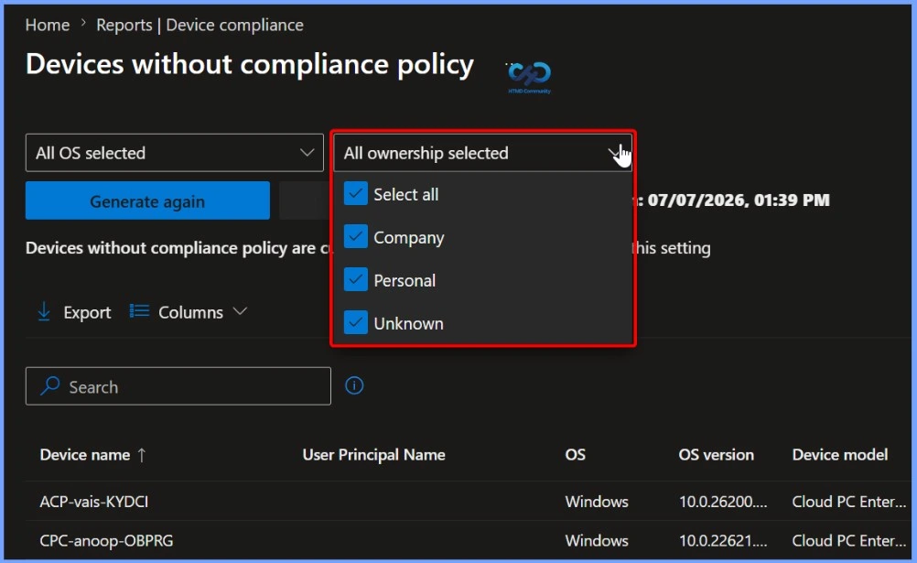Image resolution: width=917 pixels, height=563 pixels.
Task: Click the info icon beside Search
Action: coord(354,385)
